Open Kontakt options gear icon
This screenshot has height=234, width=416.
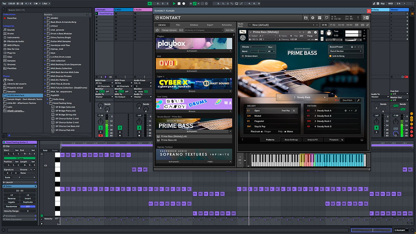[312, 18]
